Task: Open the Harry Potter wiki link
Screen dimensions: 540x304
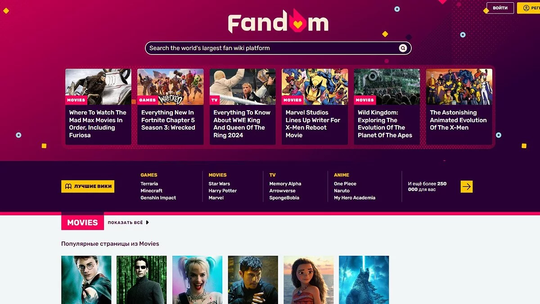Action: click(223, 191)
